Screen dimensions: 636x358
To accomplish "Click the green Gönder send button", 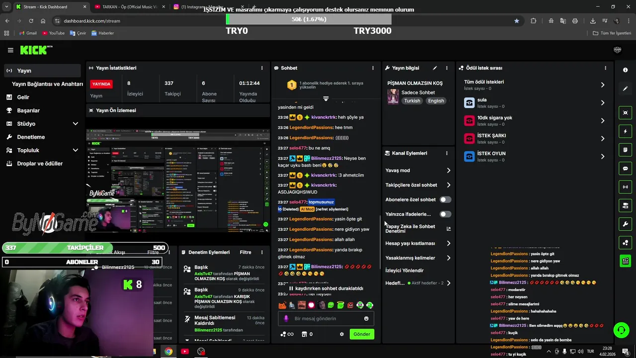I will 362,334.
